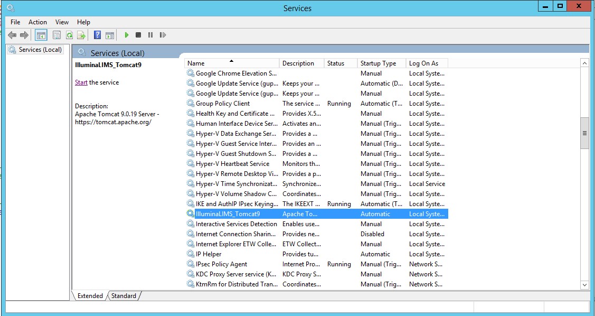Switch to the Standard tab

(124, 296)
